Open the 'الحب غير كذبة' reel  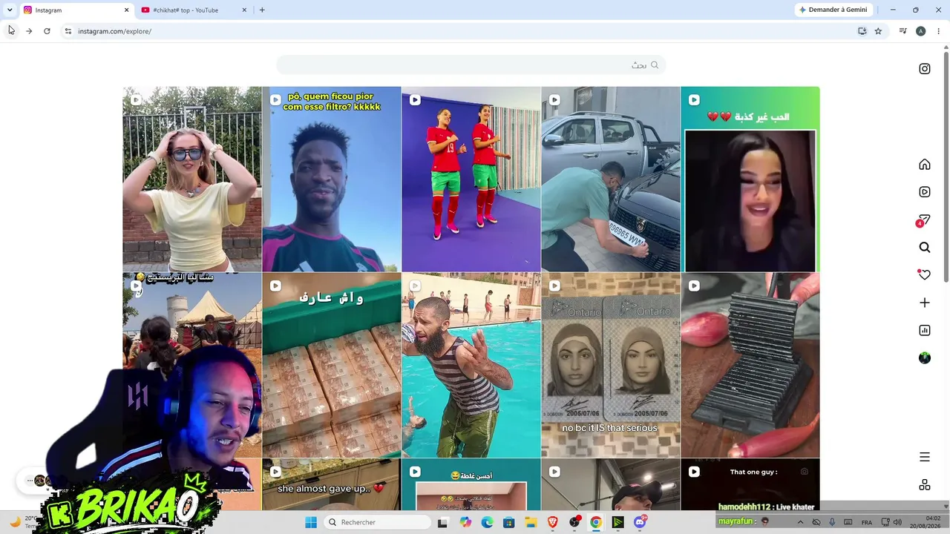(x=750, y=179)
